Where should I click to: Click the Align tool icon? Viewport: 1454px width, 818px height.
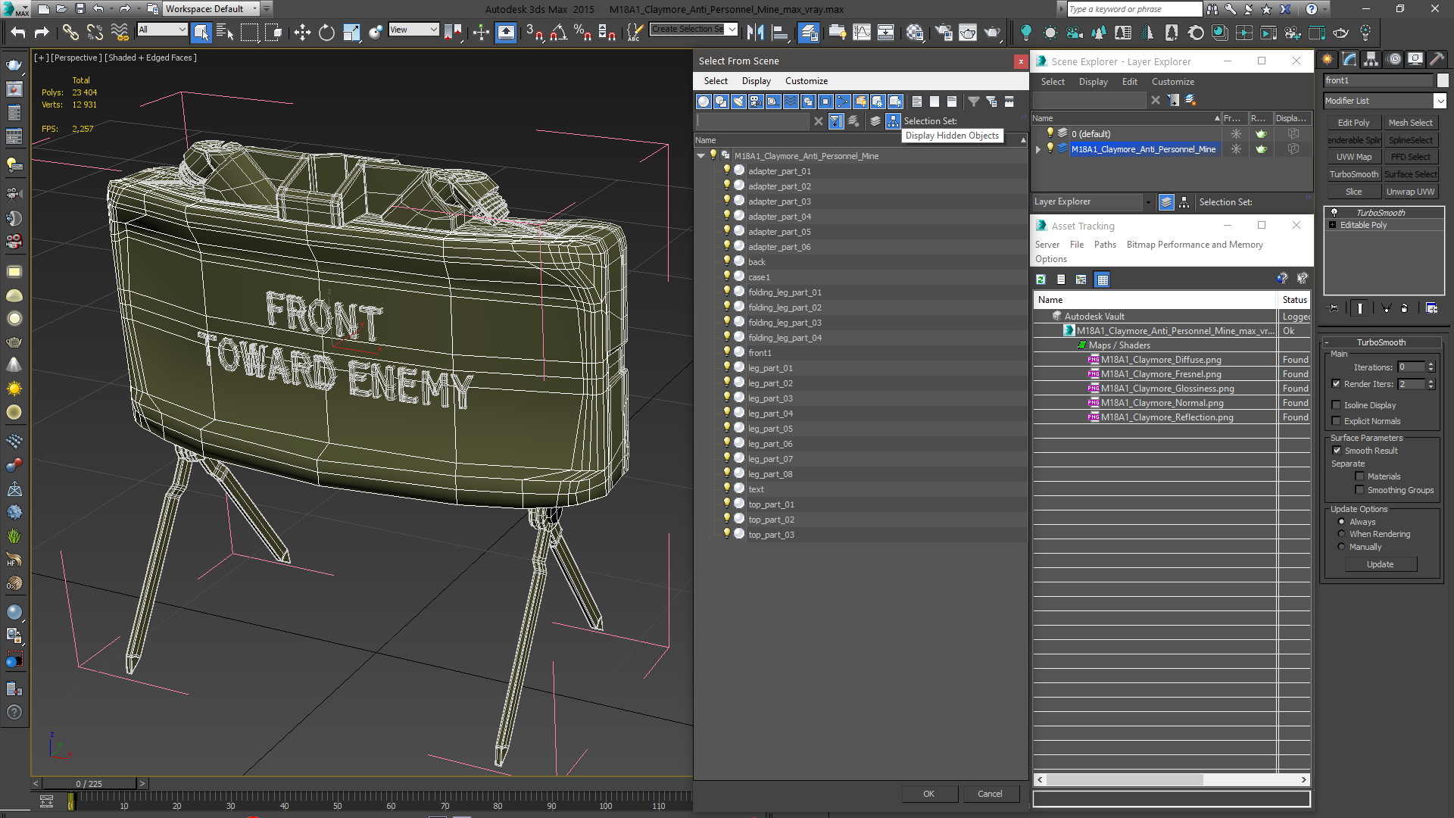(779, 32)
